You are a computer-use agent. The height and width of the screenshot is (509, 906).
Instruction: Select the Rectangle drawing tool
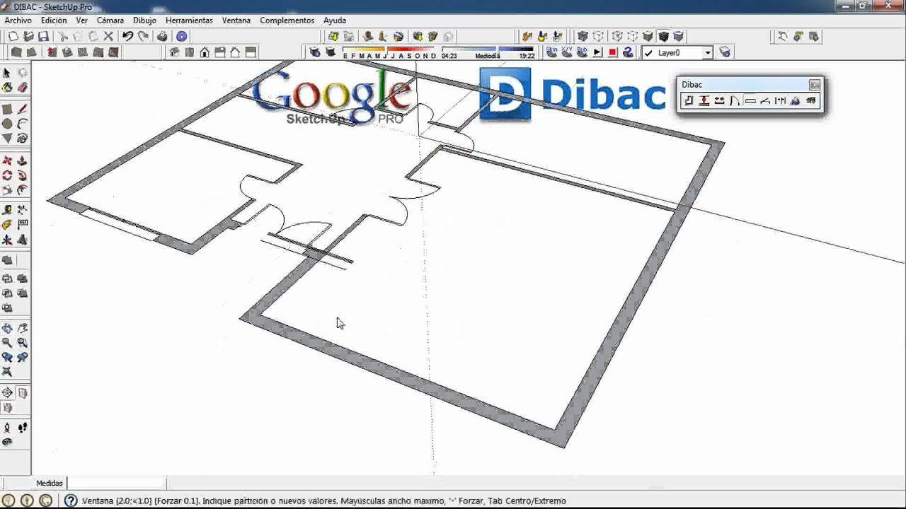[x=7, y=110]
